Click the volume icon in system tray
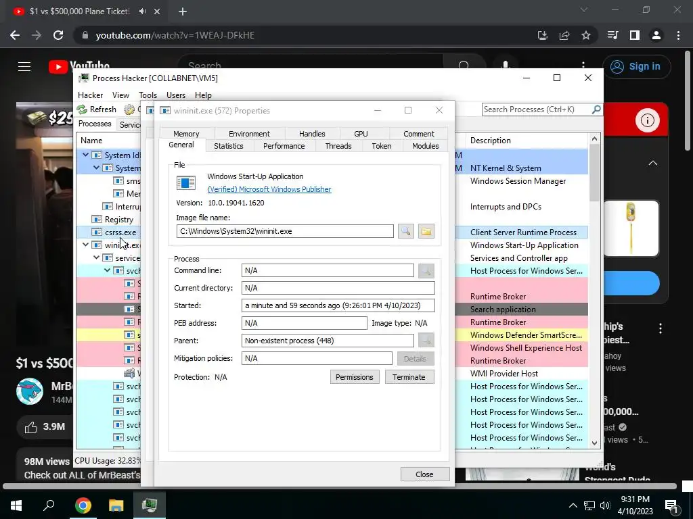 point(605,505)
